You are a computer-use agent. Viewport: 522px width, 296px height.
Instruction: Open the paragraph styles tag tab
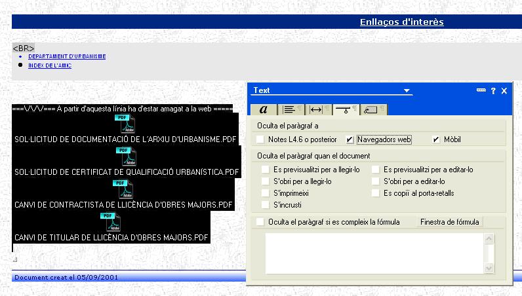(x=373, y=109)
